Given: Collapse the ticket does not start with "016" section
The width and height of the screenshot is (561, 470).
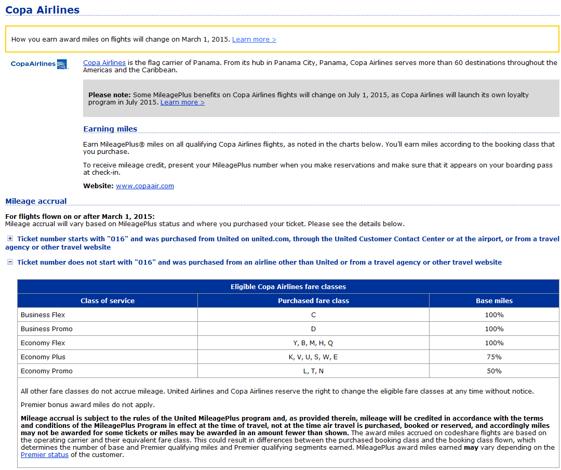Looking at the screenshot, I should tap(10, 262).
